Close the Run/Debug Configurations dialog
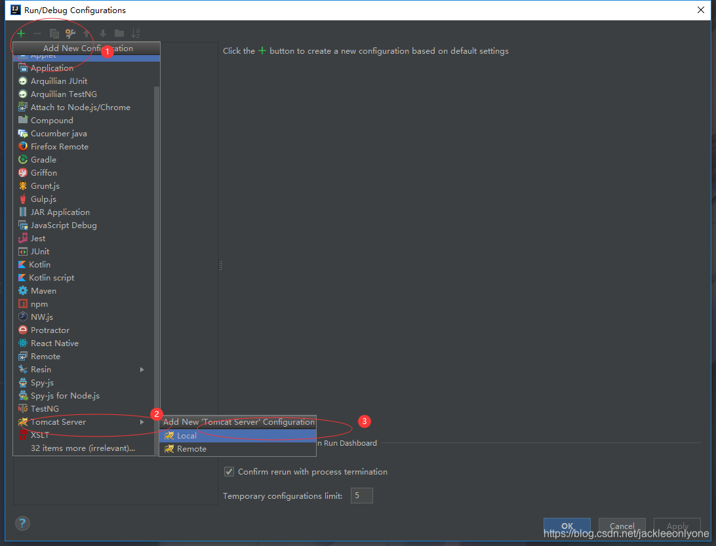Screen dimensions: 716x546 pos(701,10)
